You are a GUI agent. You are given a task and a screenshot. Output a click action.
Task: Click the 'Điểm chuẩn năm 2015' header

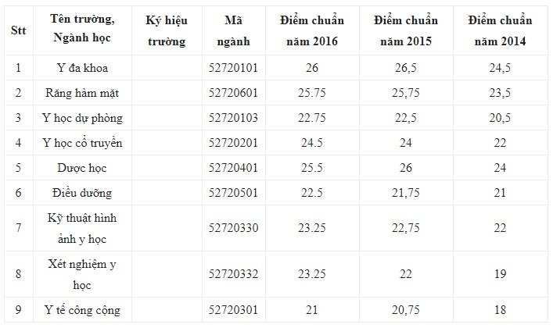[x=406, y=31]
